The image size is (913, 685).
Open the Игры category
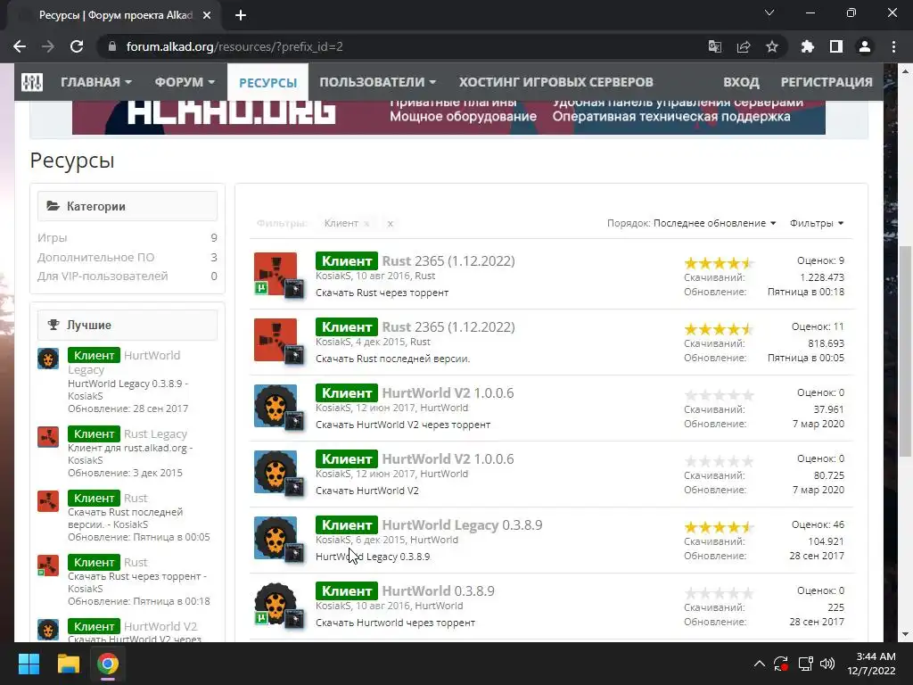point(52,237)
